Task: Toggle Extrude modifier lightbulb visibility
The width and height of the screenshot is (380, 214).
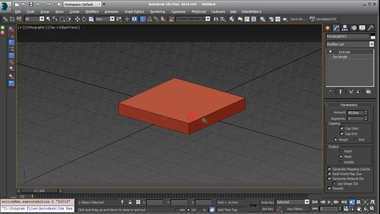Action: 330,52
